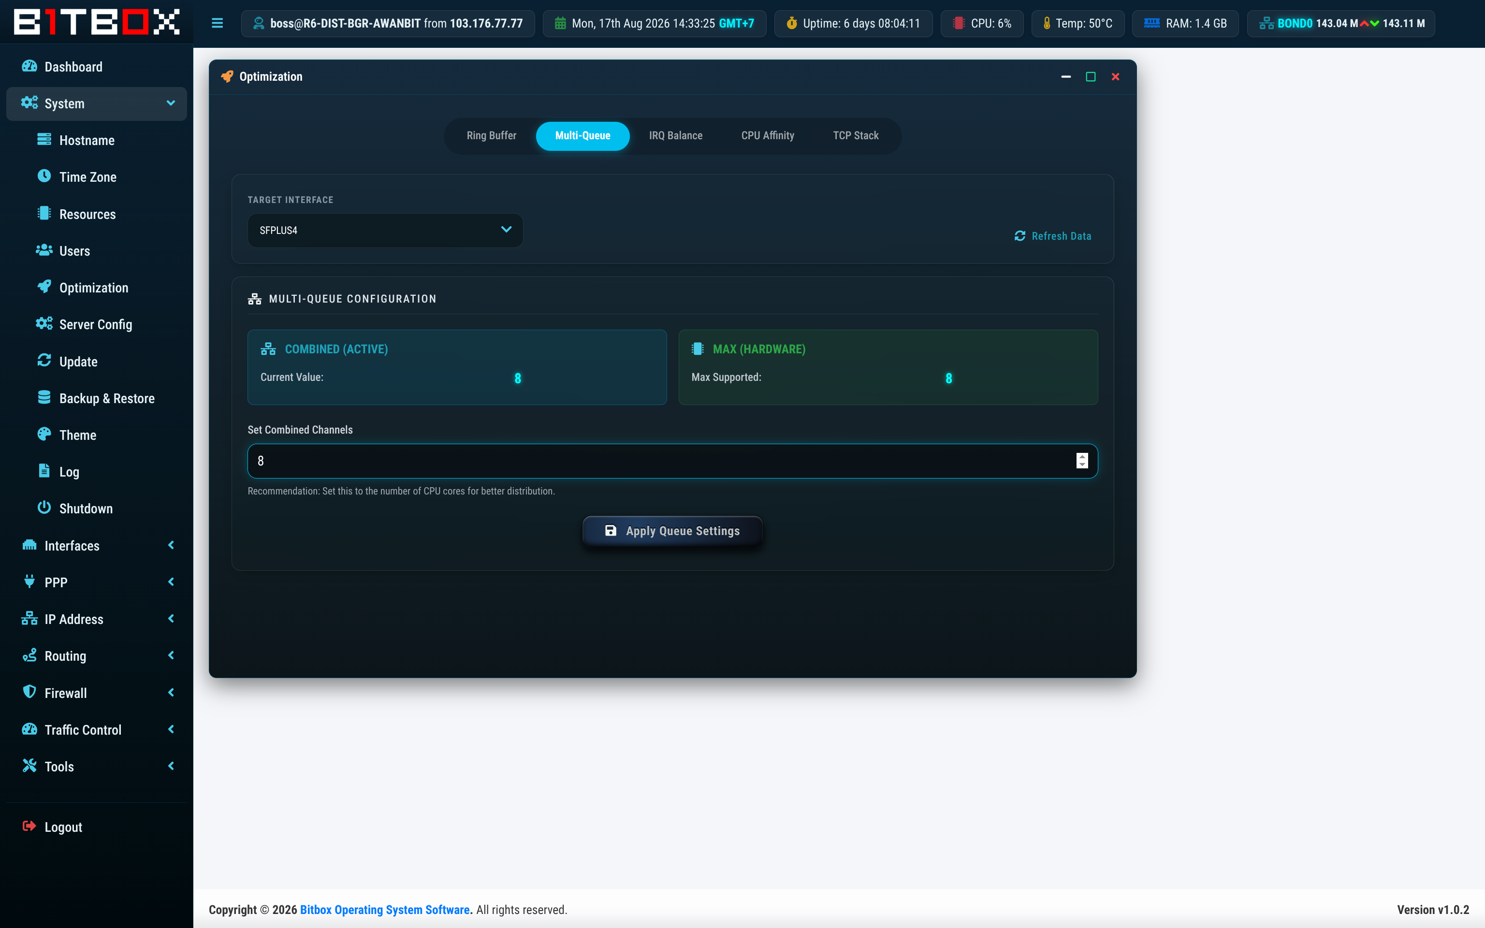Open the Update page
Screen dimensions: 1485x928
click(96, 362)
